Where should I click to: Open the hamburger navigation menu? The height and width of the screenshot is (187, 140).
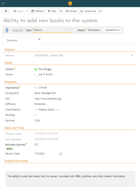3,3
